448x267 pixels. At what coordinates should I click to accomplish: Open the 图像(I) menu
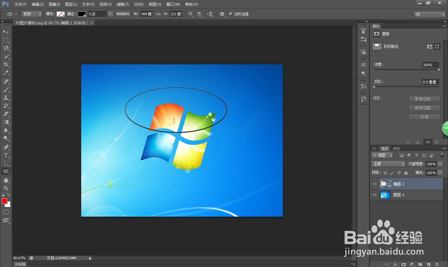pyautogui.click(x=54, y=4)
